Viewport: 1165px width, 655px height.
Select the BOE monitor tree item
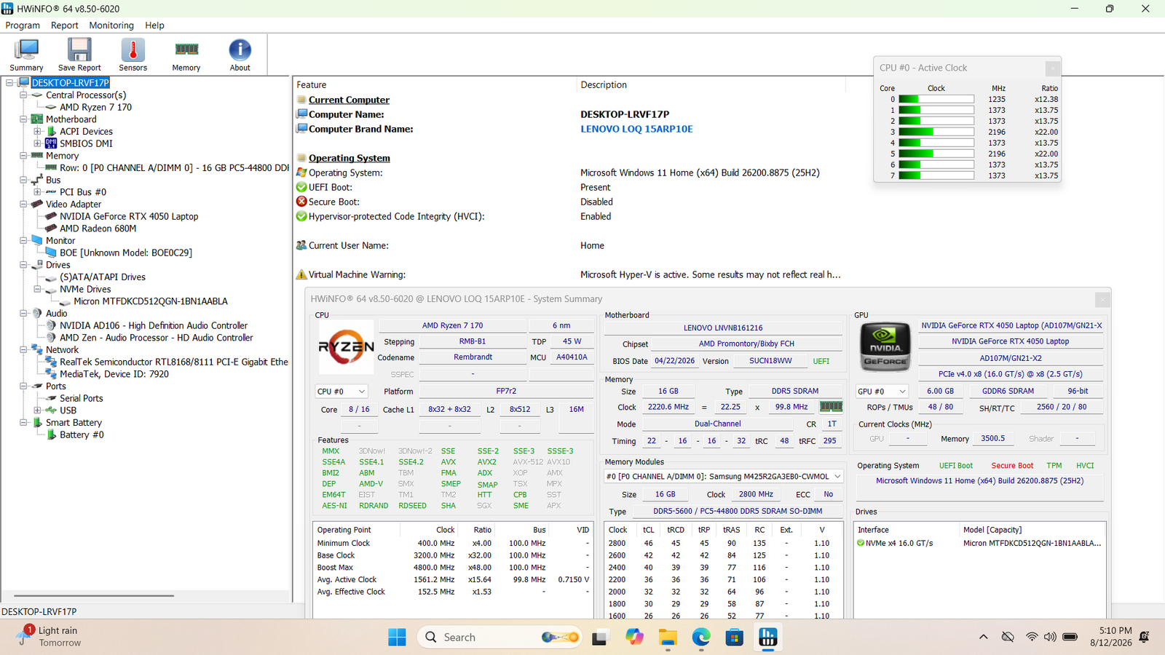[126, 253]
